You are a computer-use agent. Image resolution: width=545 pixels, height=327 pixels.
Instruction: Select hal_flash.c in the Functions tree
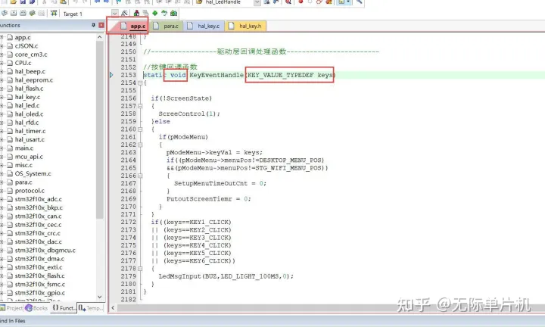coord(29,89)
